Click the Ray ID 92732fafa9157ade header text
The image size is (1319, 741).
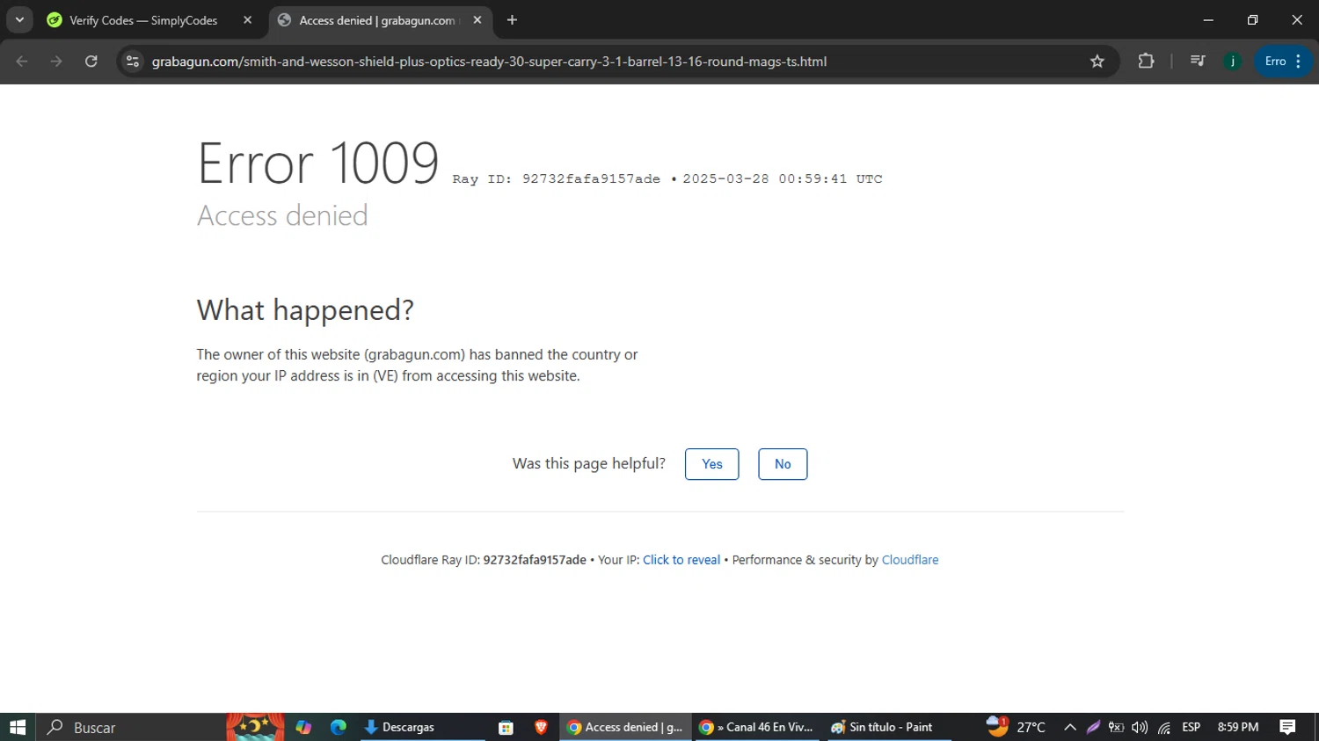(556, 179)
